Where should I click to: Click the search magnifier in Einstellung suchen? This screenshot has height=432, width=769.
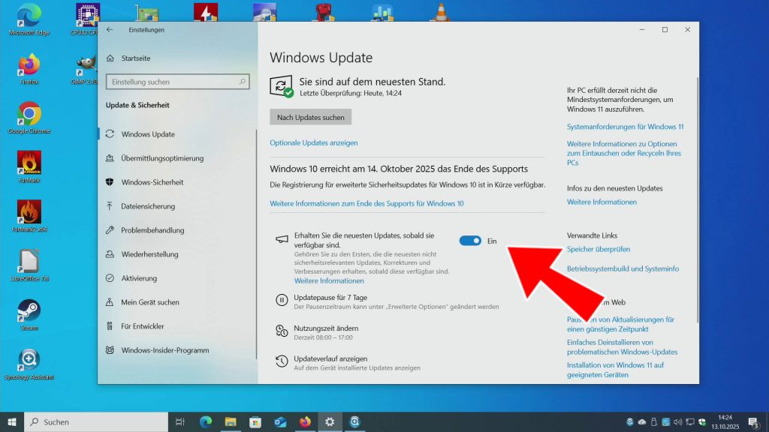(x=242, y=82)
